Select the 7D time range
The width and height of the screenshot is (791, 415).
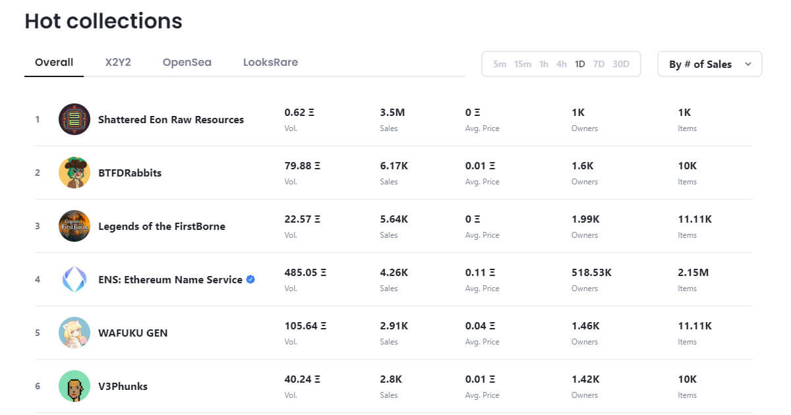(x=599, y=64)
